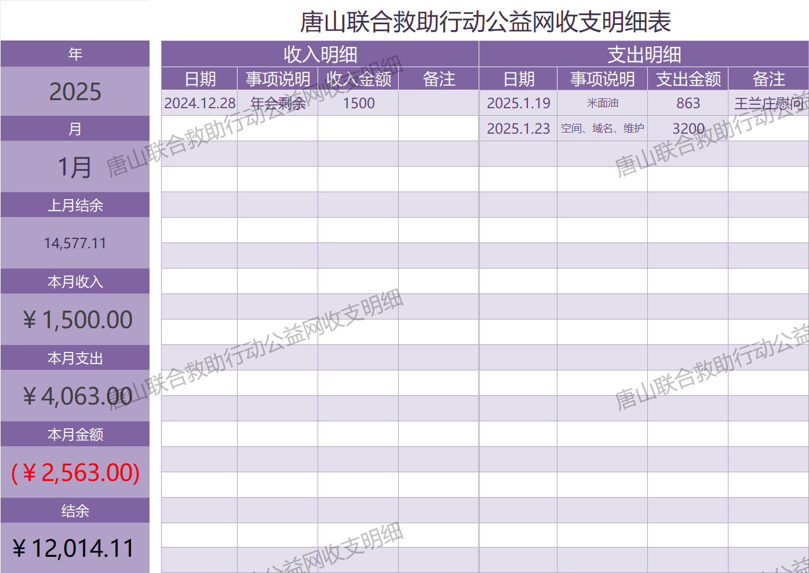
Task: Select the 结余 balance ¥12,014.11
Action: pyautogui.click(x=74, y=548)
